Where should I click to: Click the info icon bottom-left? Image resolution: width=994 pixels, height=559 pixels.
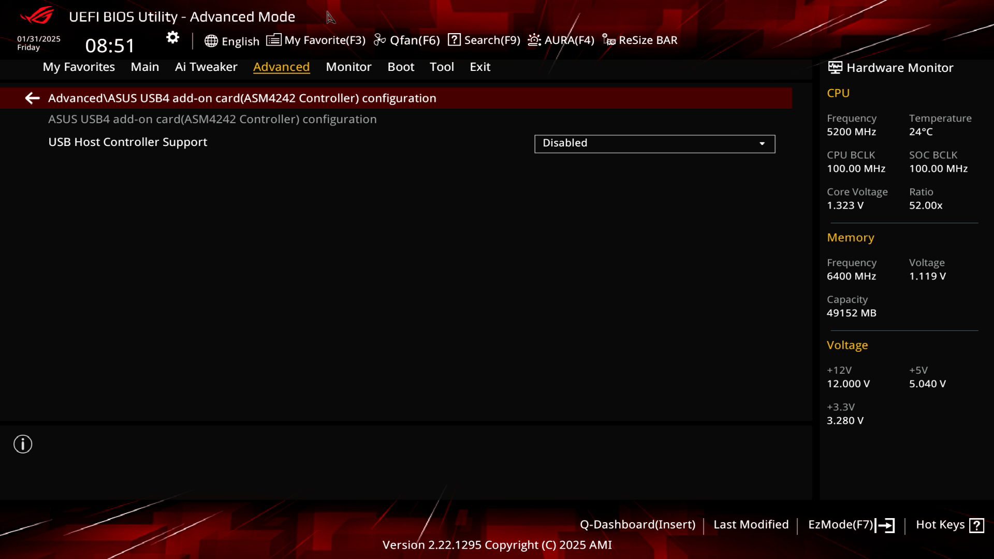(x=23, y=444)
